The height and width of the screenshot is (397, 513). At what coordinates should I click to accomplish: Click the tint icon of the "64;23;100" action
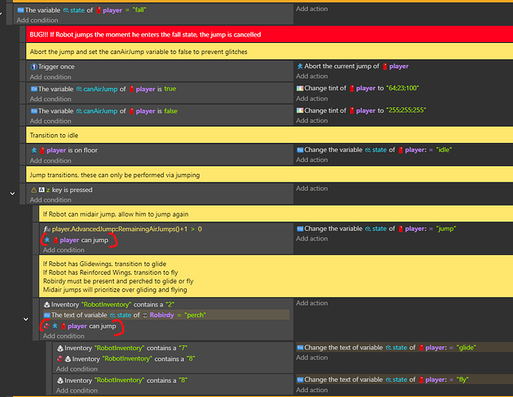tap(300, 89)
